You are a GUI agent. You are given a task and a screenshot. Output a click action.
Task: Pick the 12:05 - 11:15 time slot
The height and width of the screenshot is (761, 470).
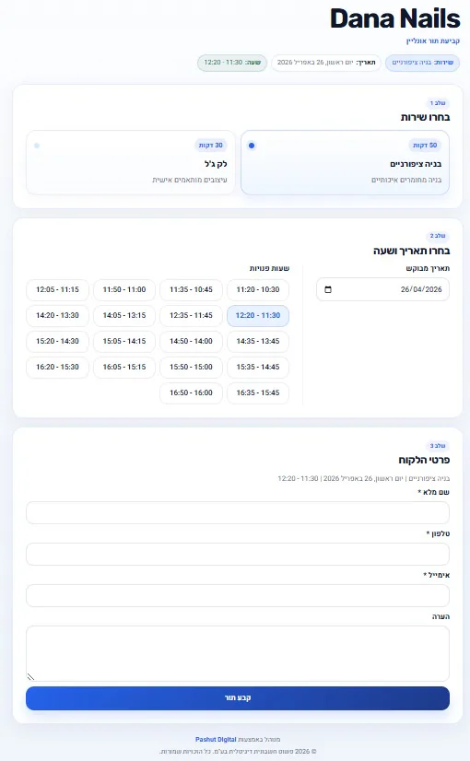coord(57,289)
